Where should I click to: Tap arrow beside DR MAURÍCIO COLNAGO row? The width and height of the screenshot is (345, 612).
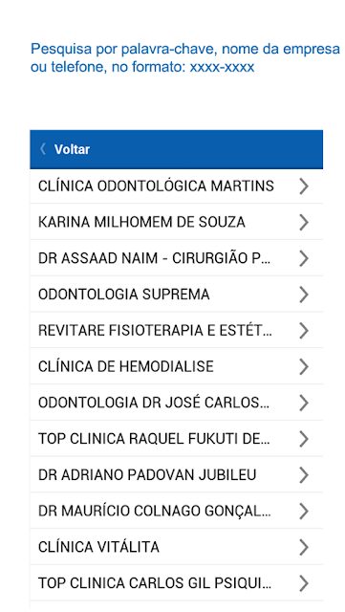coord(304,511)
